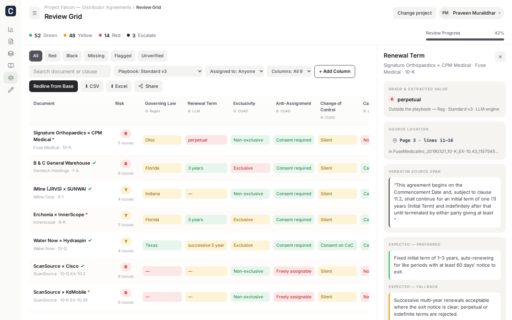
Task: Open the pencil edit sidebar icon
Action: pyautogui.click(x=11, y=90)
